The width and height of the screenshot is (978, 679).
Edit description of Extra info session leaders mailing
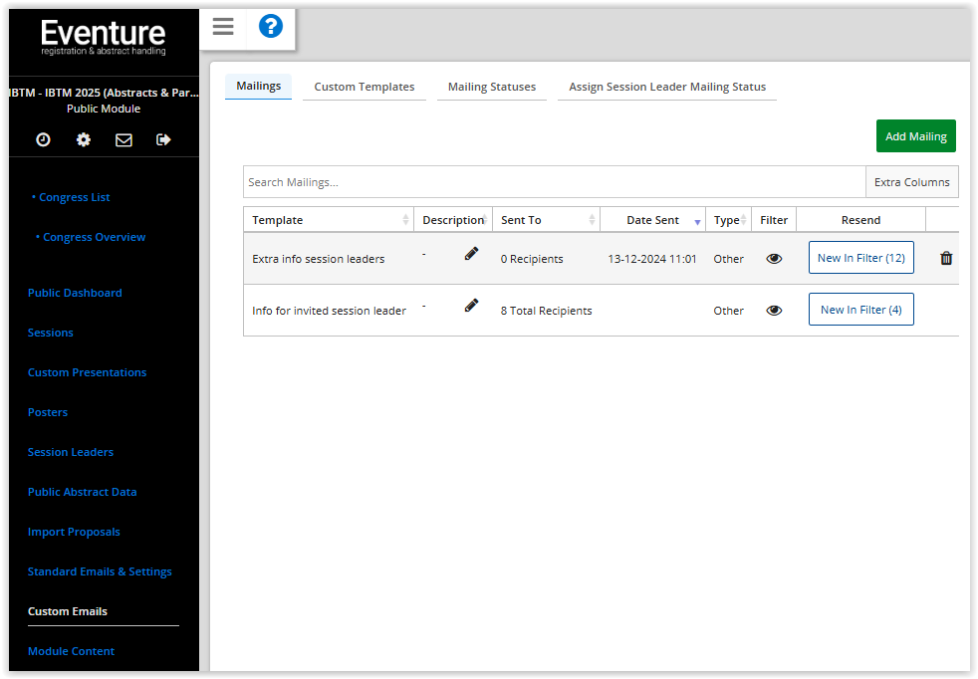[x=471, y=253]
